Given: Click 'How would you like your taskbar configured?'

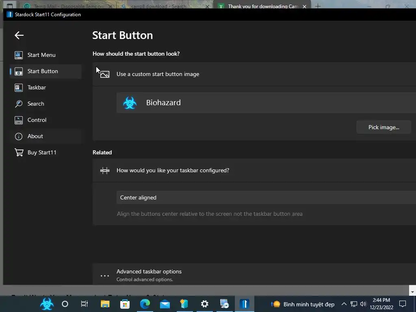Looking at the screenshot, I should (173, 170).
